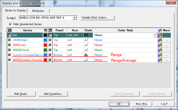Open More options for Custom Formula(High,Lo row
Viewport: 178px width, 110px height.
(x=167, y=55)
